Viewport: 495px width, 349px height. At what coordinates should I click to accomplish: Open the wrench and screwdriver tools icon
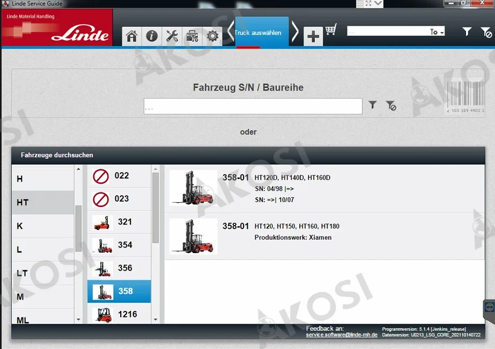(x=172, y=36)
